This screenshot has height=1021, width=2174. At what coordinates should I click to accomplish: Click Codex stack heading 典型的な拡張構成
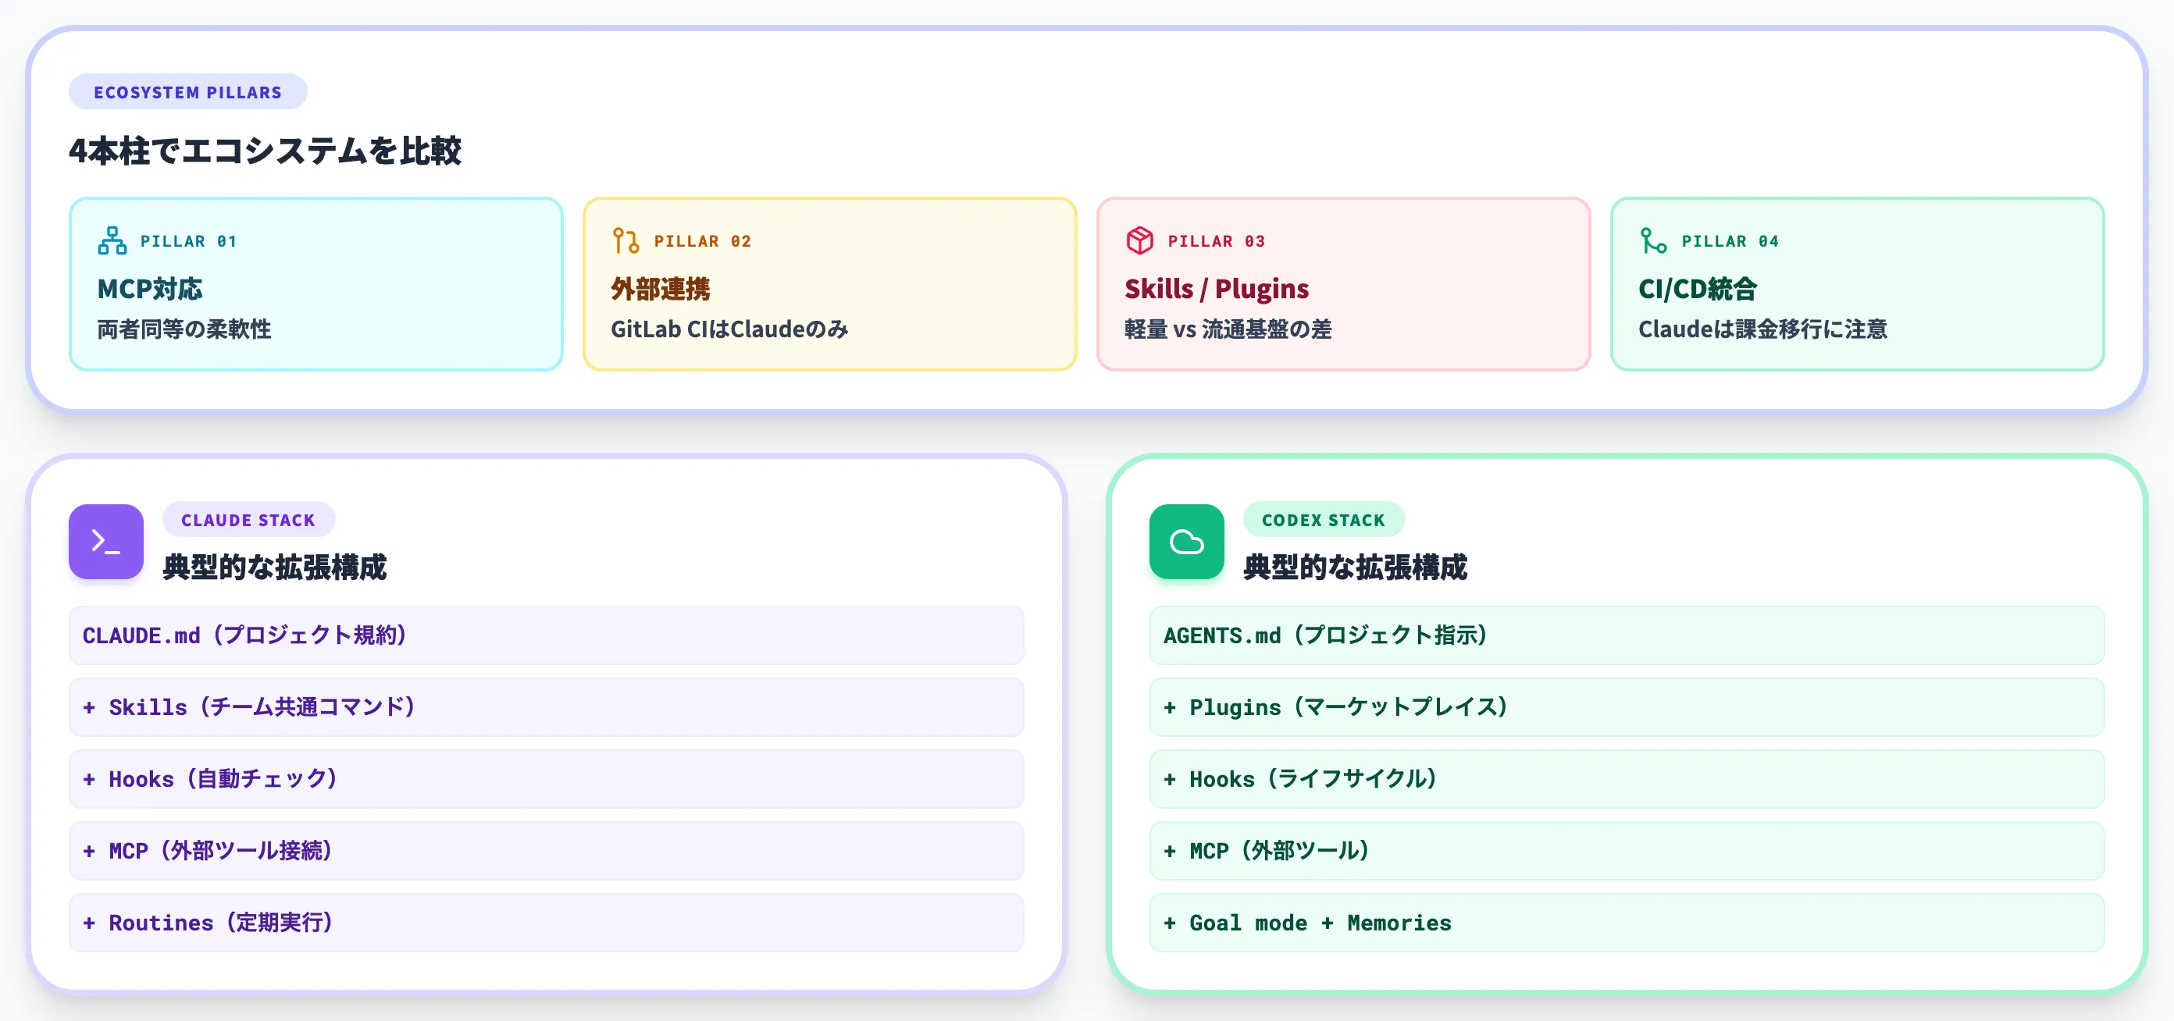1356,567
